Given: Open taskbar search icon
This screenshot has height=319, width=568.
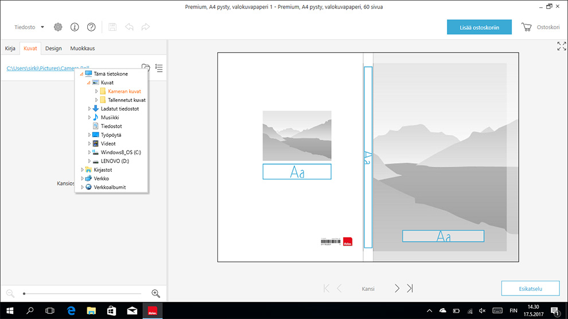Looking at the screenshot, I should 30,310.
